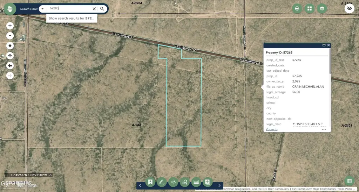Click the Zoom to link

pyautogui.click(x=272, y=129)
